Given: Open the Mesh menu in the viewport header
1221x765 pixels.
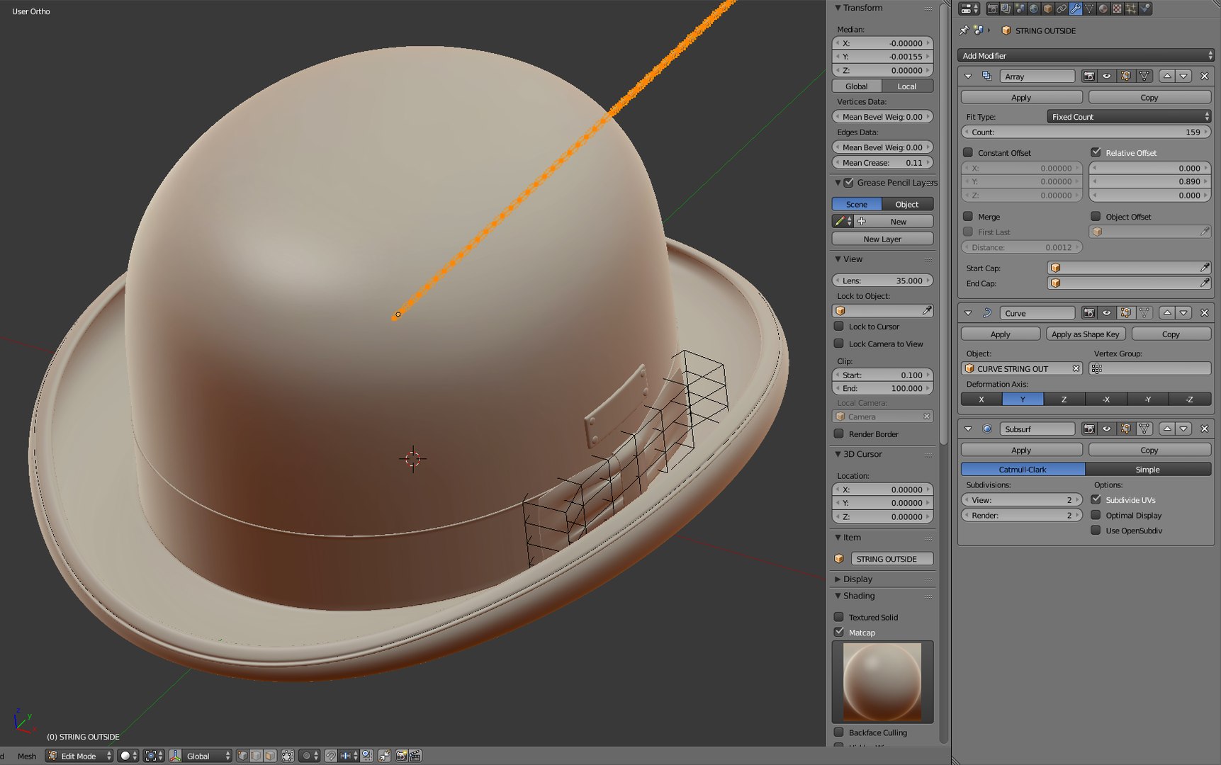Looking at the screenshot, I should coord(27,756).
